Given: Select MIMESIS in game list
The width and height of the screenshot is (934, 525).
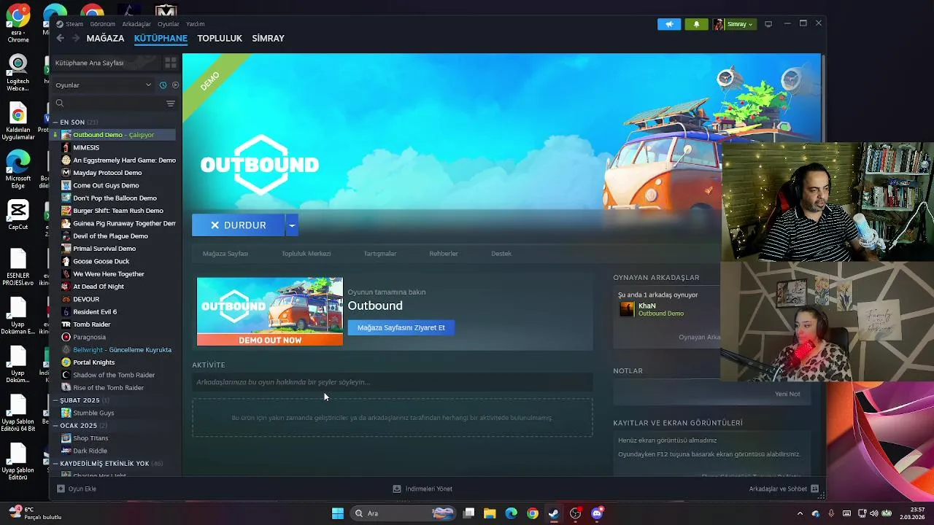Looking at the screenshot, I should 86,147.
